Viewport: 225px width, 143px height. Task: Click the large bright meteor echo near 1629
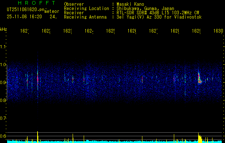[200, 78]
